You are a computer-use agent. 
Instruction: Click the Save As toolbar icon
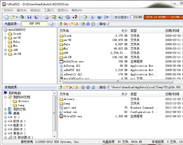(x=36, y=17)
